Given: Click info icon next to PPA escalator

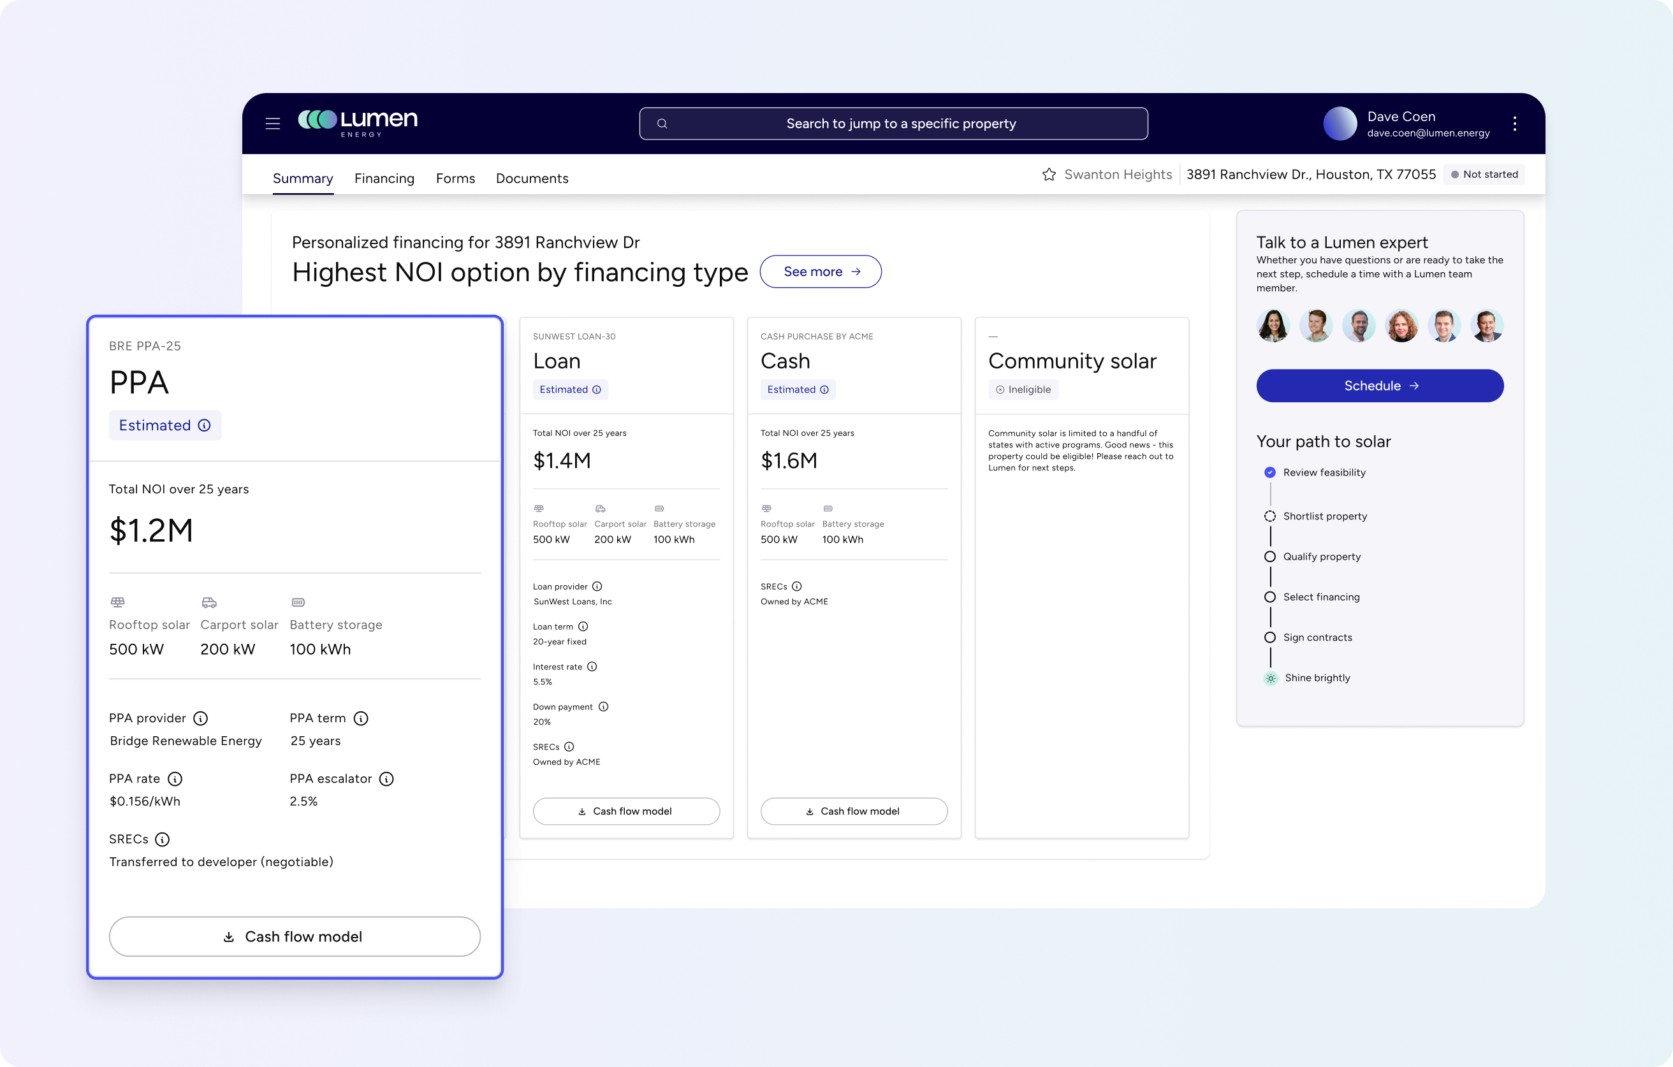Looking at the screenshot, I should click(386, 779).
